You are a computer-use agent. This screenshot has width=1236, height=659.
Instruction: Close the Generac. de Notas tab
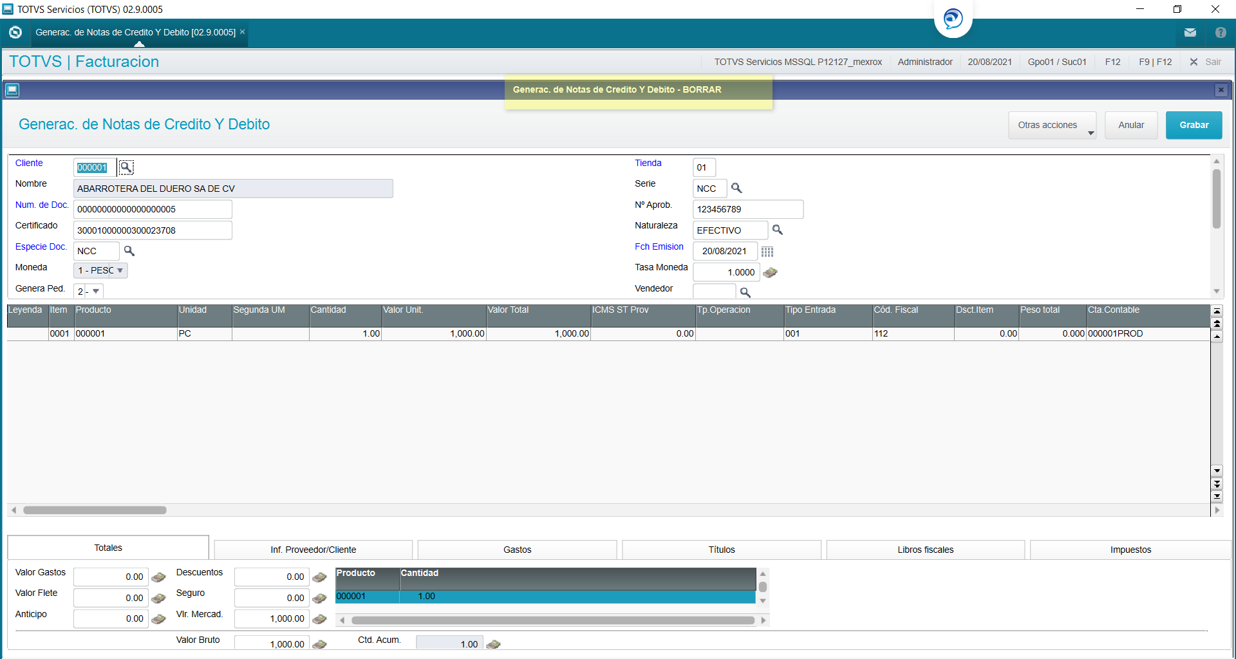(242, 32)
